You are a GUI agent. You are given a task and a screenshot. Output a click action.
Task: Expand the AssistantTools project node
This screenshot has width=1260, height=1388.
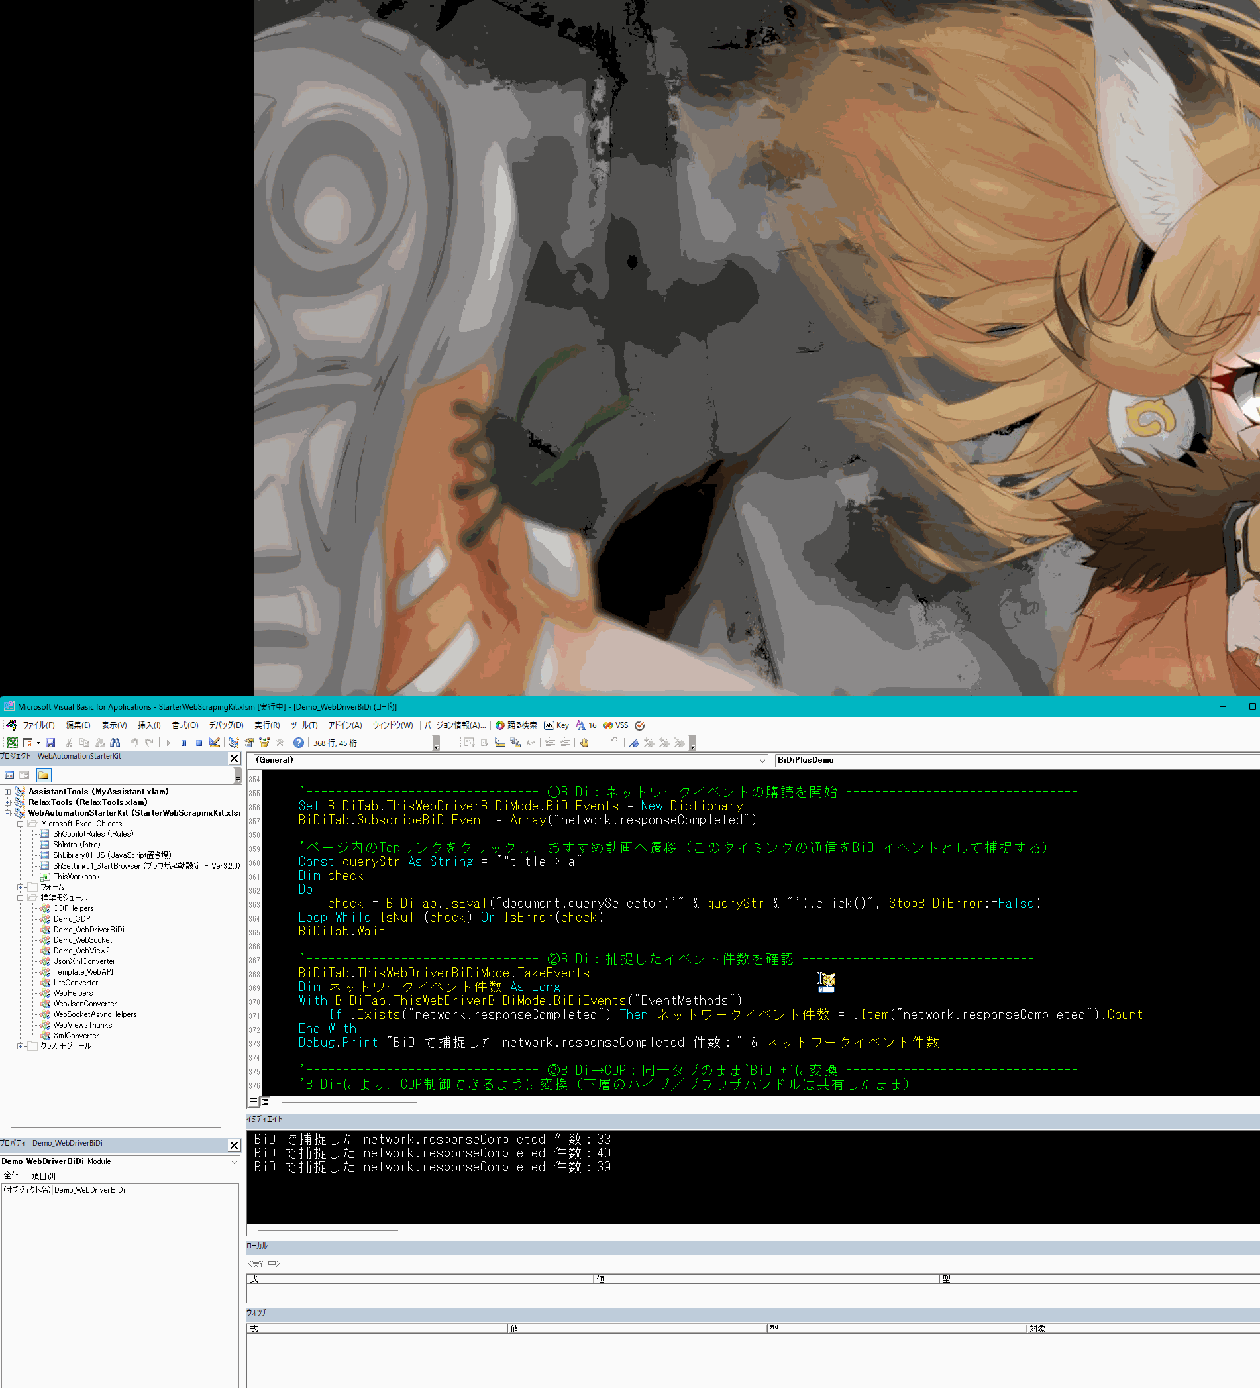click(x=7, y=792)
